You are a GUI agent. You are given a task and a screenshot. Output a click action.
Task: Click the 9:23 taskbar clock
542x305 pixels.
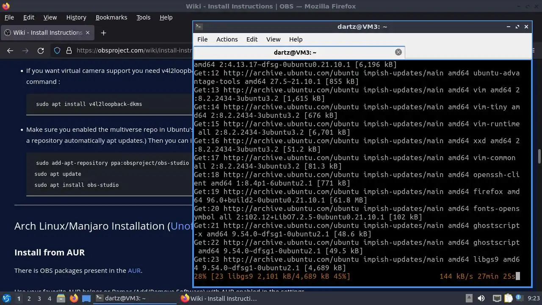534,298
